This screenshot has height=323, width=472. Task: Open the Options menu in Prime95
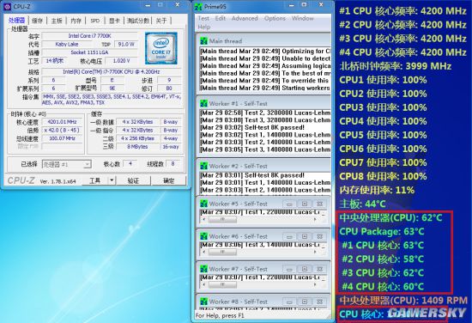coord(275,18)
